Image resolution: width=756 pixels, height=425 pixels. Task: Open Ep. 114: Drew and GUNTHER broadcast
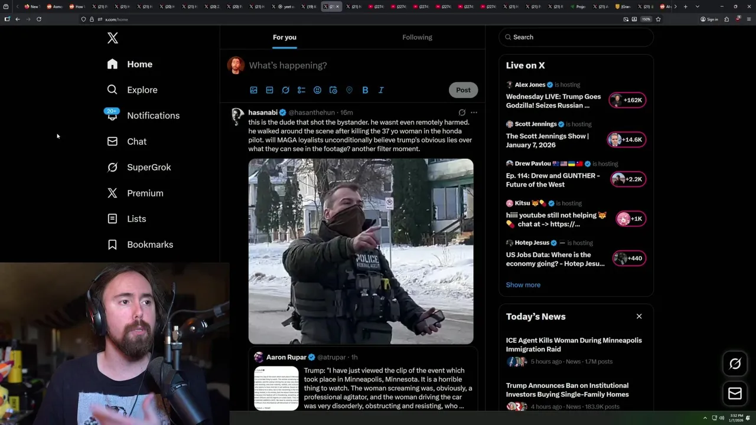[553, 180]
